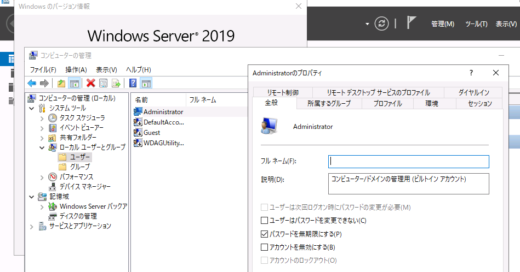Switch to the ダイヤルイン tab

coord(473,92)
